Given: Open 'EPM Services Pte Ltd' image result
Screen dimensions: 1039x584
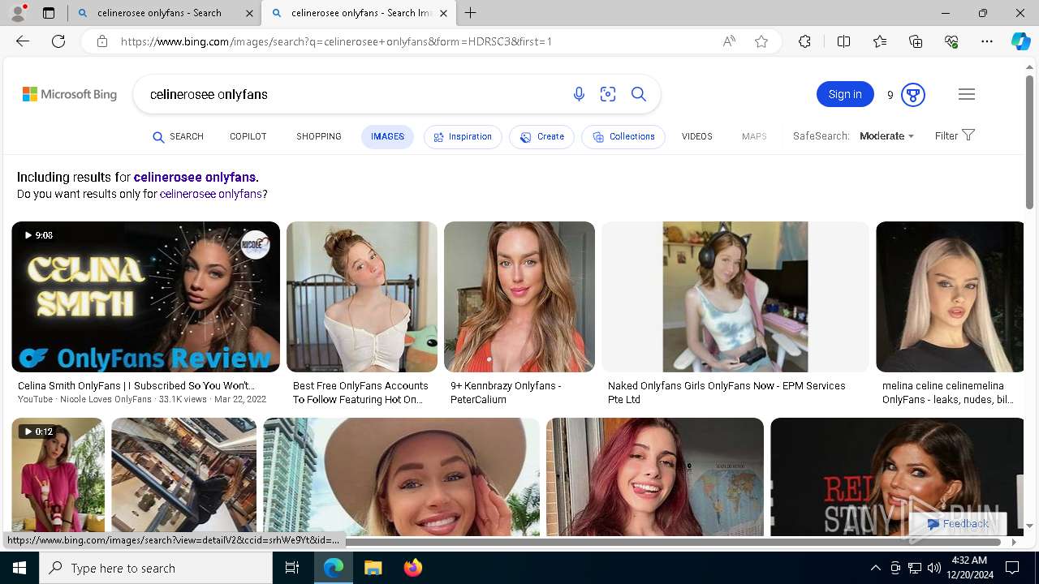Looking at the screenshot, I should click(735, 297).
